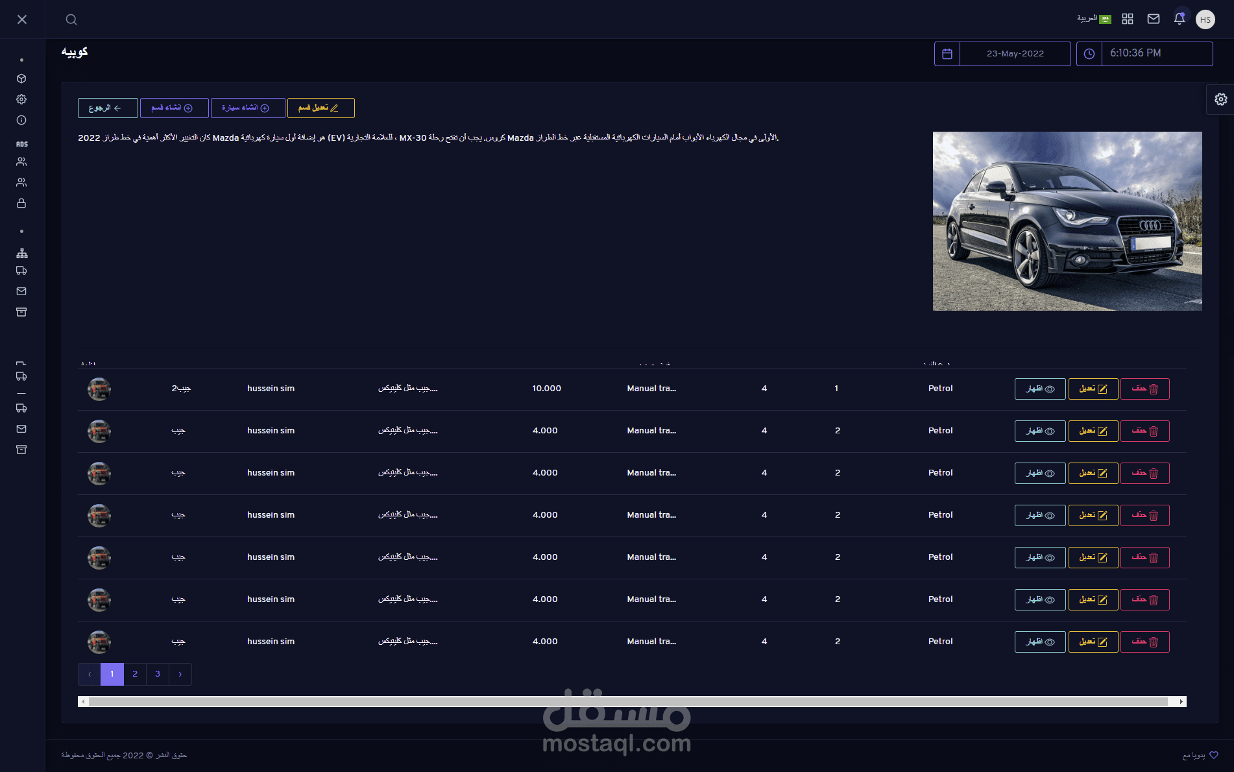
Task: Click the info circle icon in the sidebar
Action: 21,120
